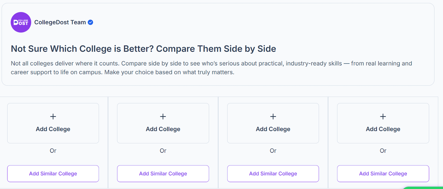
Task: Click the 'Not Sure Which College is Better' heading
Action: click(x=143, y=49)
